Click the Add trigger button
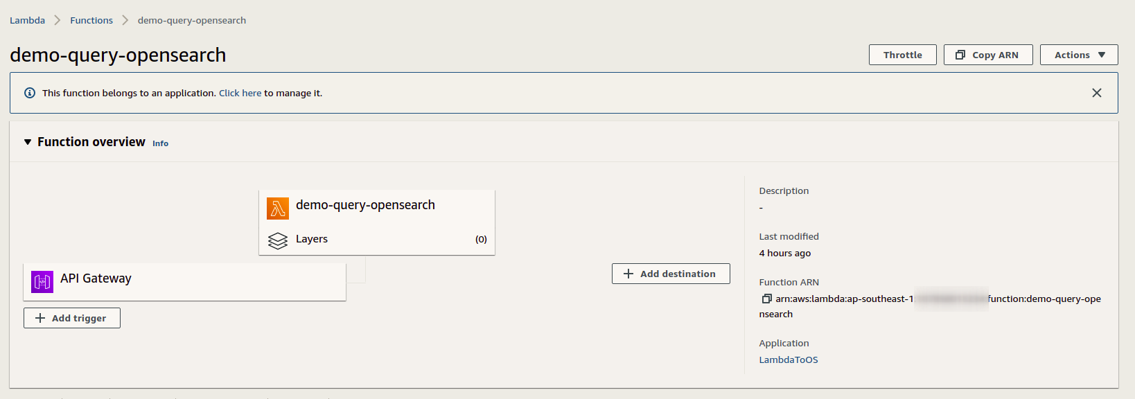 click(72, 318)
